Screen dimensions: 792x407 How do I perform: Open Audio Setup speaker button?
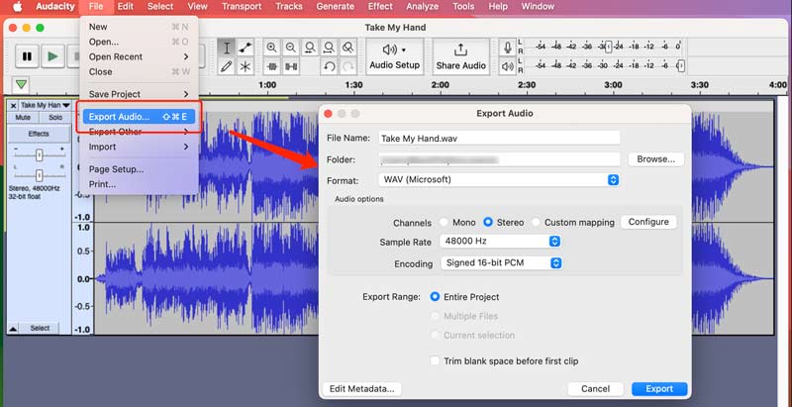[x=394, y=56]
